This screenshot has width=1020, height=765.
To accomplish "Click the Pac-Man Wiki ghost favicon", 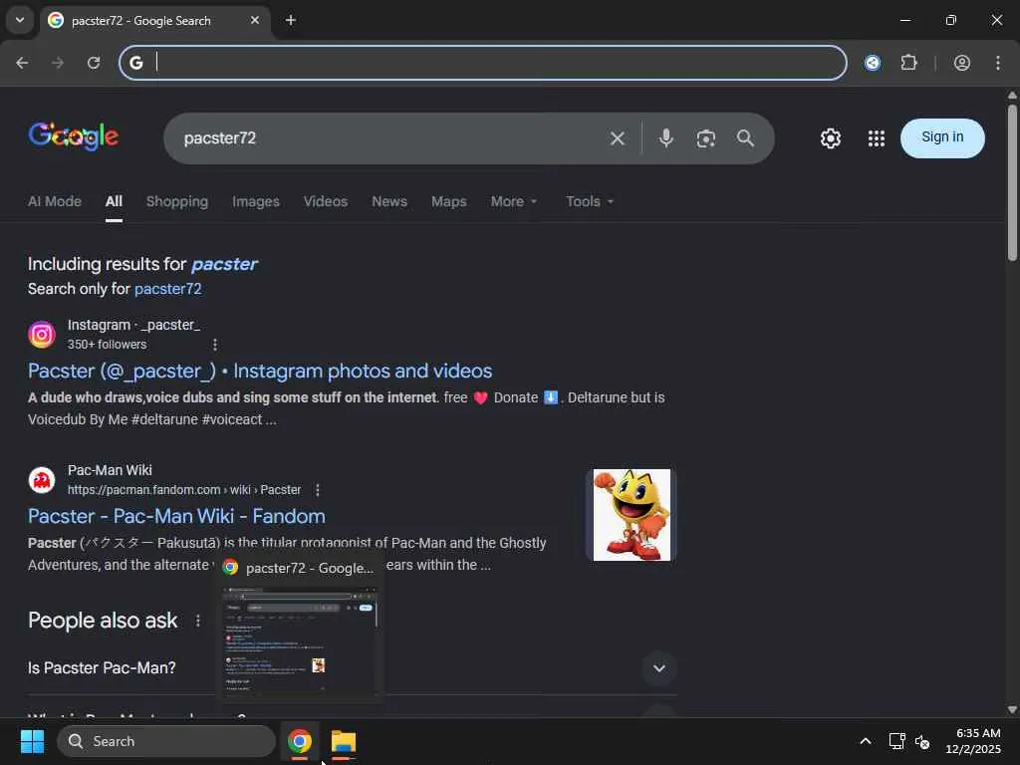I will coord(42,480).
